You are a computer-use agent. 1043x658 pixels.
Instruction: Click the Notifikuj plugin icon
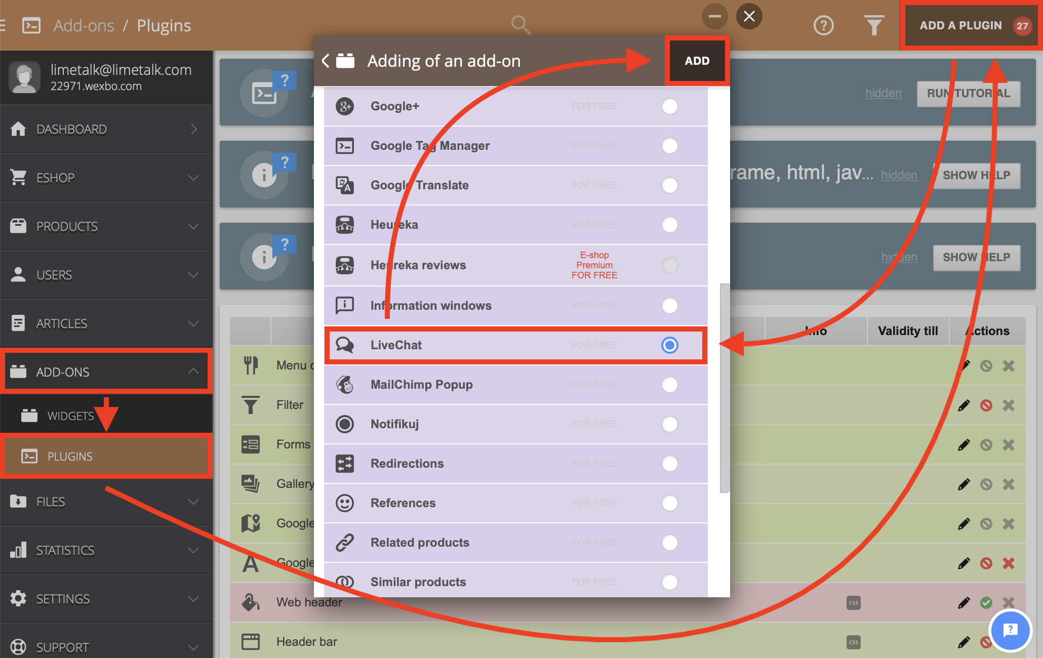click(x=345, y=424)
